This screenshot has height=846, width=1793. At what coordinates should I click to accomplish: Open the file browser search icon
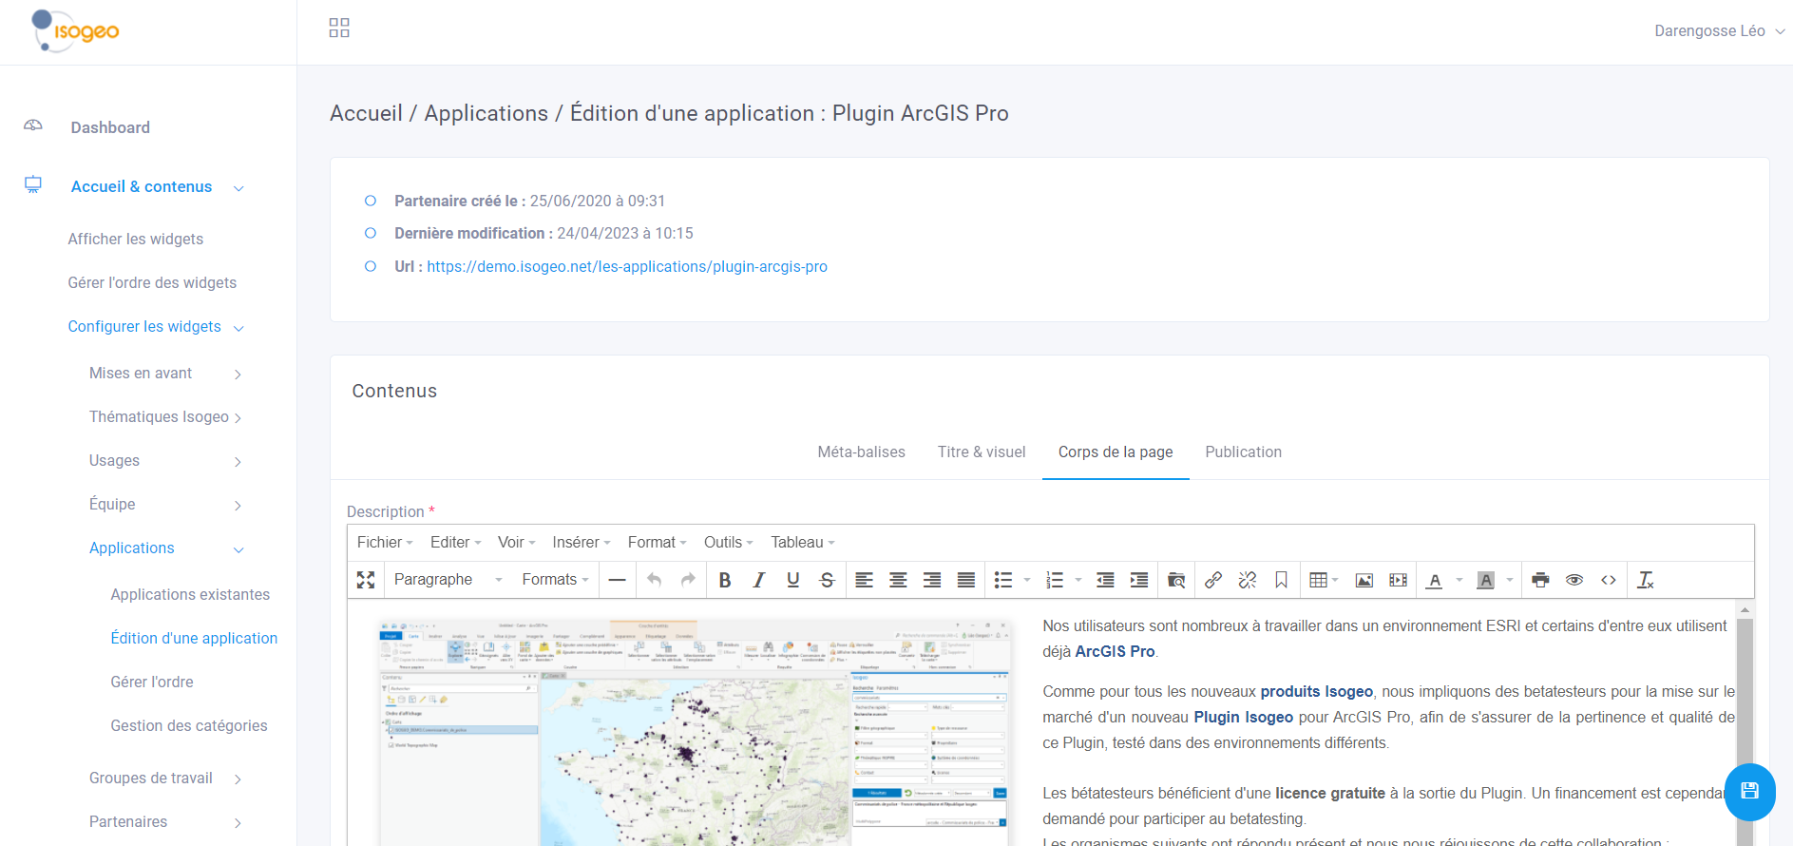click(1176, 580)
